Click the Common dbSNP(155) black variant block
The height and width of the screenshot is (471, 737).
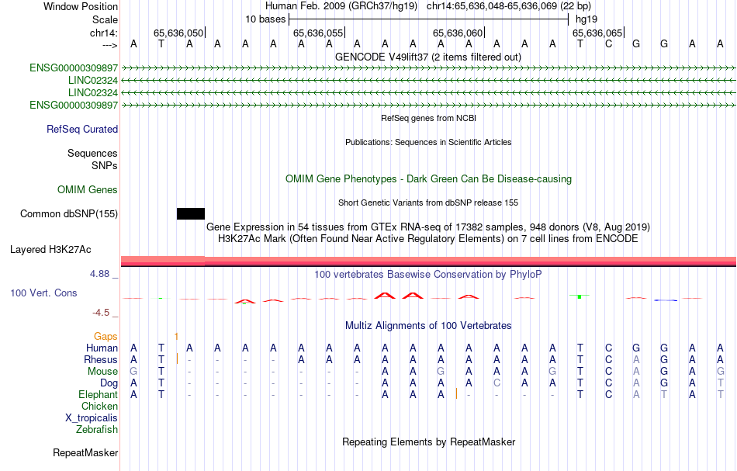(191, 214)
